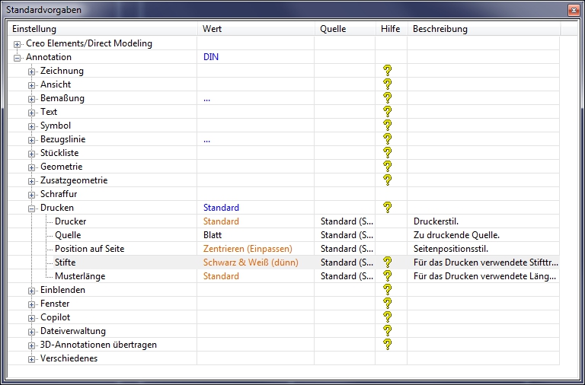The height and width of the screenshot is (385, 585).
Task: Click help icon for Bemaßung row
Action: (x=387, y=98)
